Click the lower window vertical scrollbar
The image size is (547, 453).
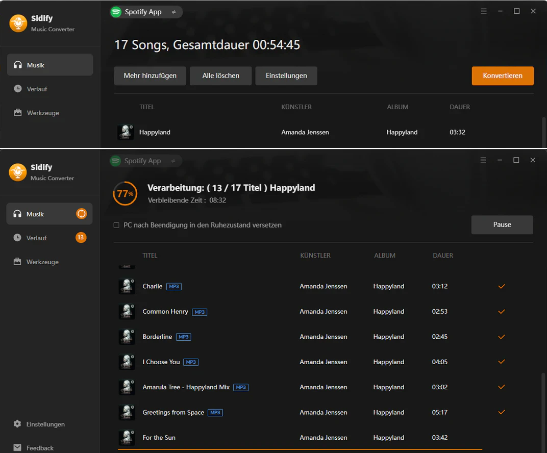click(x=543, y=413)
